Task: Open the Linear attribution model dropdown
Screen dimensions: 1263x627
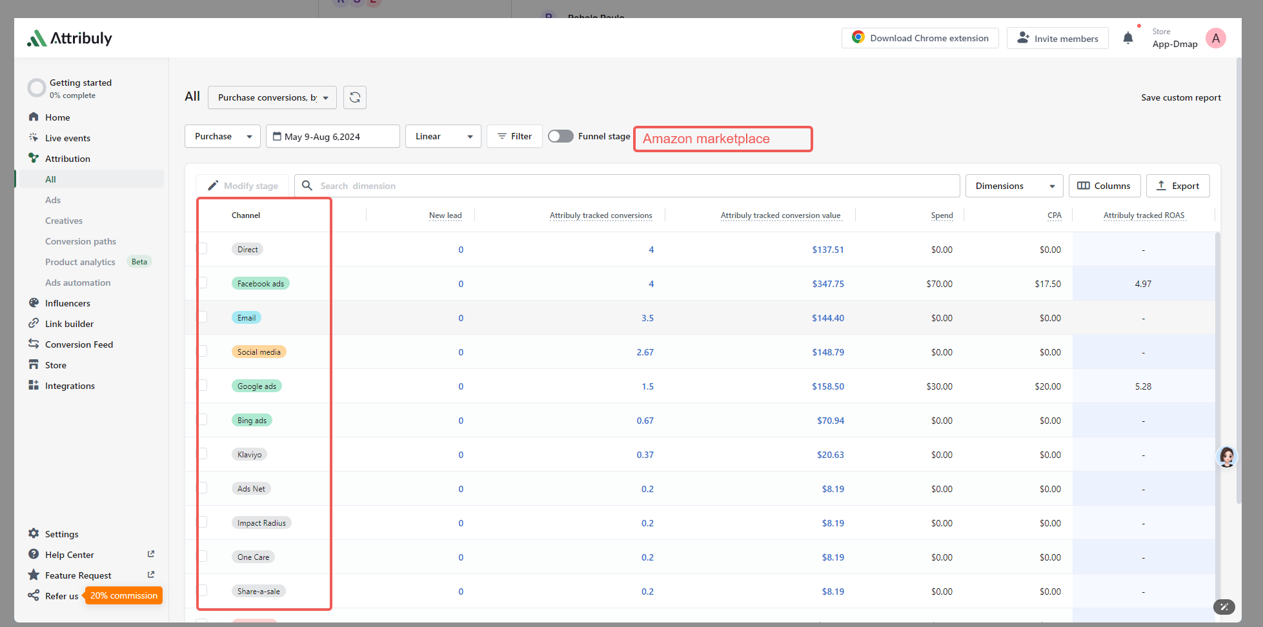Action: [x=443, y=136]
